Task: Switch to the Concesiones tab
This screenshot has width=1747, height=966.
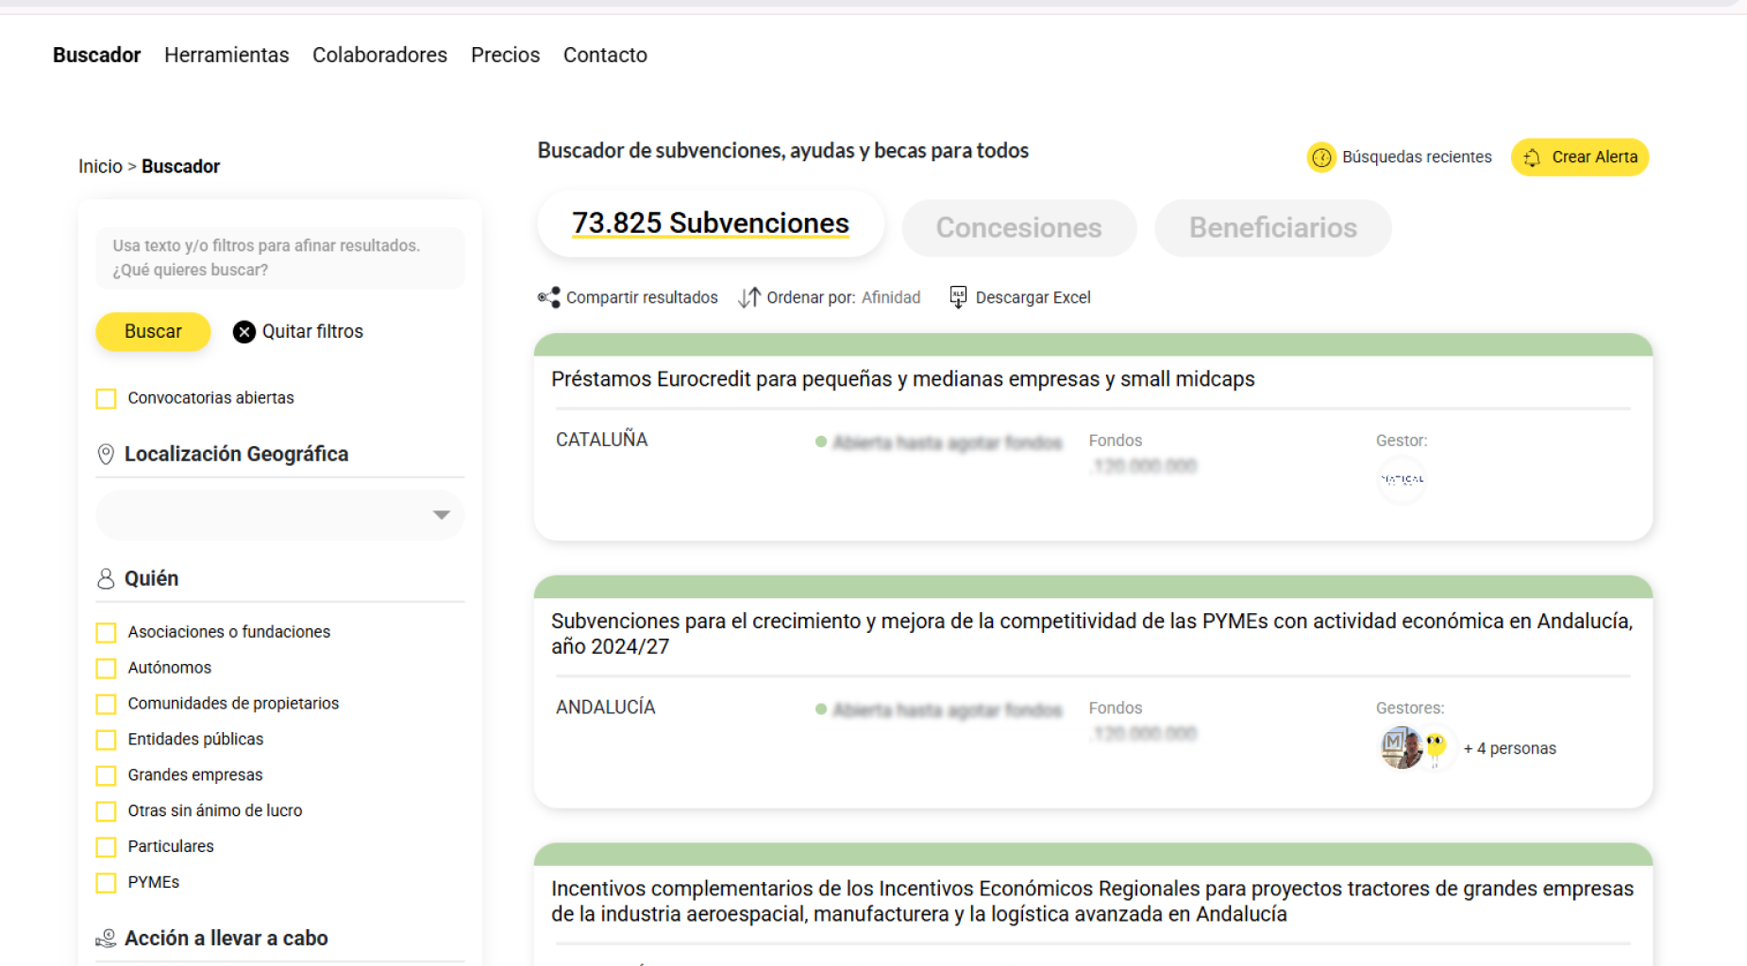Action: coord(1018,227)
